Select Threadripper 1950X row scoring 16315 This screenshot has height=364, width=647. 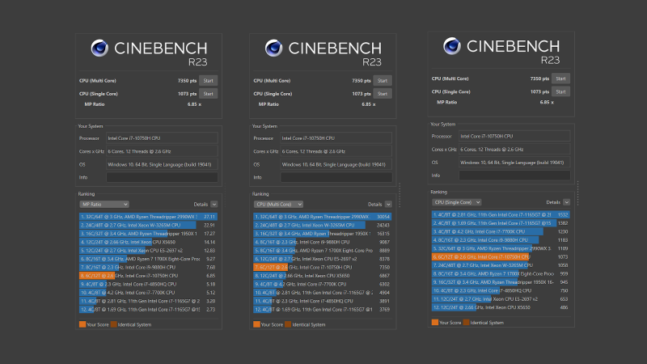(322, 234)
